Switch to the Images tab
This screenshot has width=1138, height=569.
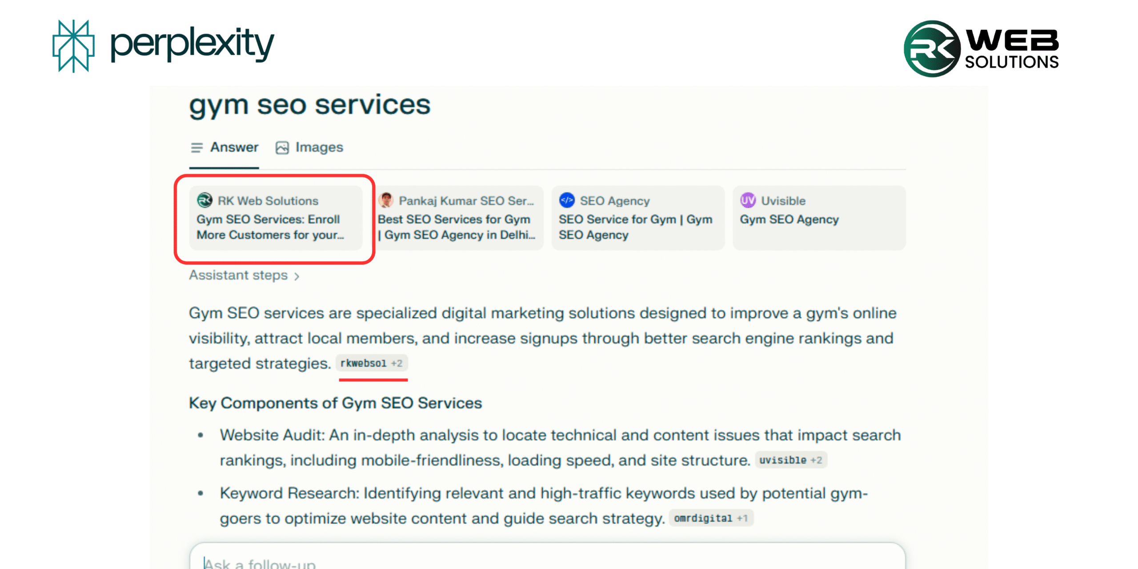click(x=319, y=147)
